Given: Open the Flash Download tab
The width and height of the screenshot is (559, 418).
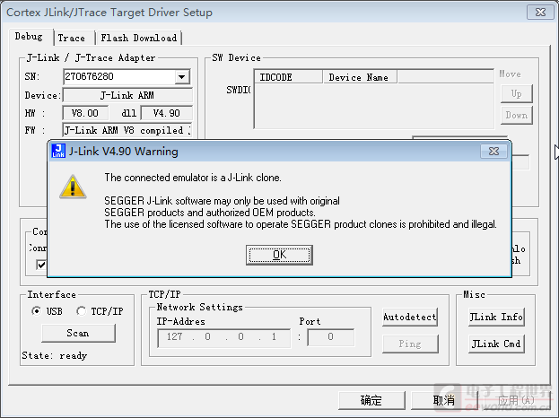Looking at the screenshot, I should (139, 38).
